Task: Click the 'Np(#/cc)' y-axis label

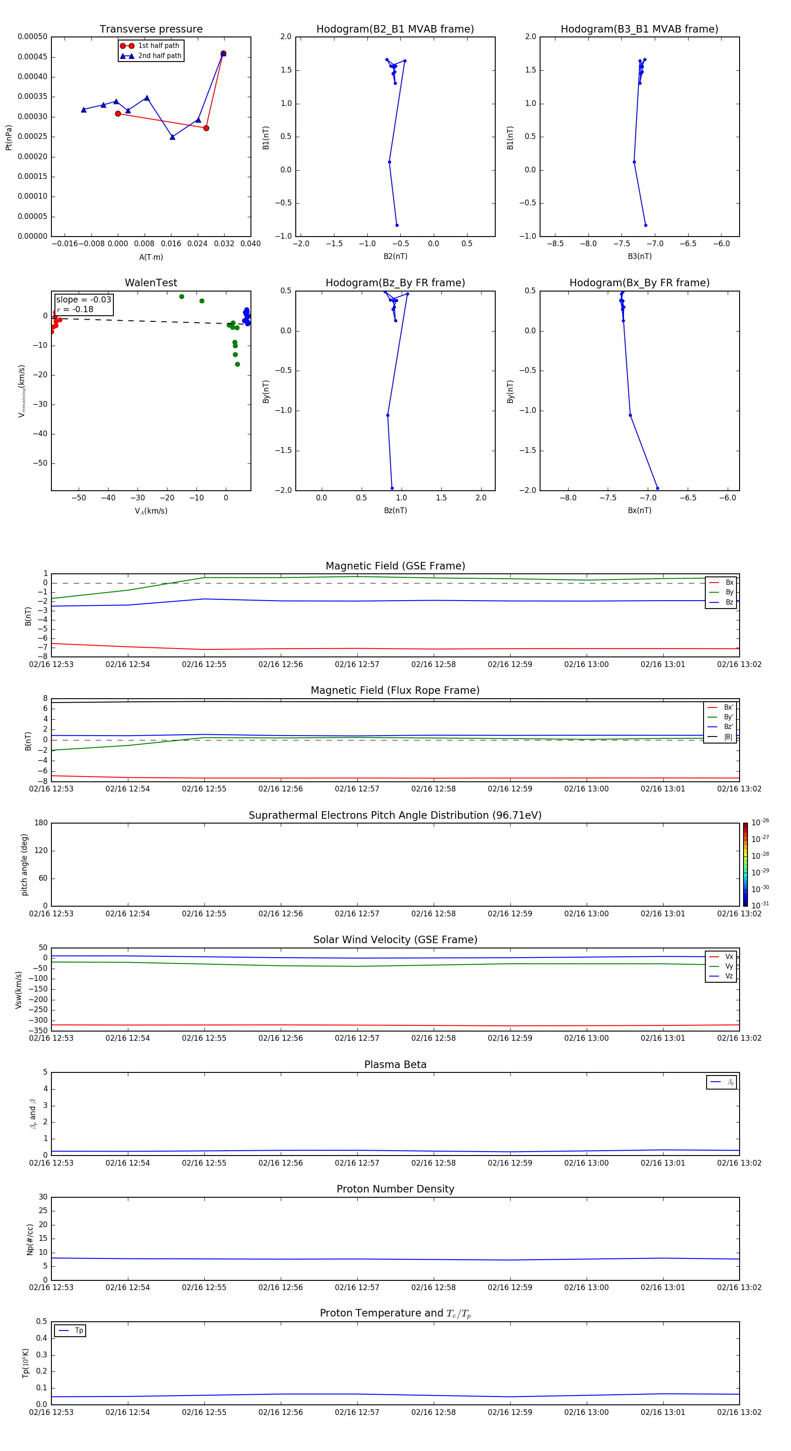Action: [30, 1239]
